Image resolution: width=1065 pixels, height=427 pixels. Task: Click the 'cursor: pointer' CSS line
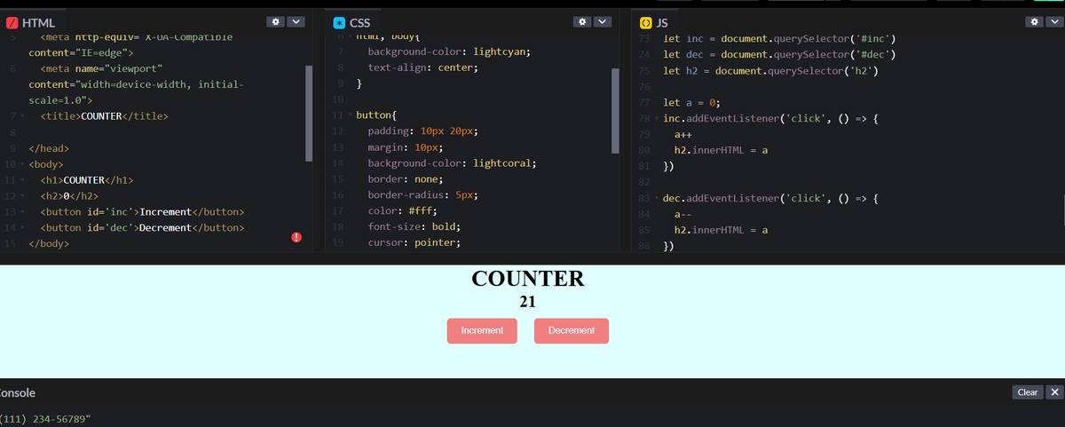coord(414,243)
